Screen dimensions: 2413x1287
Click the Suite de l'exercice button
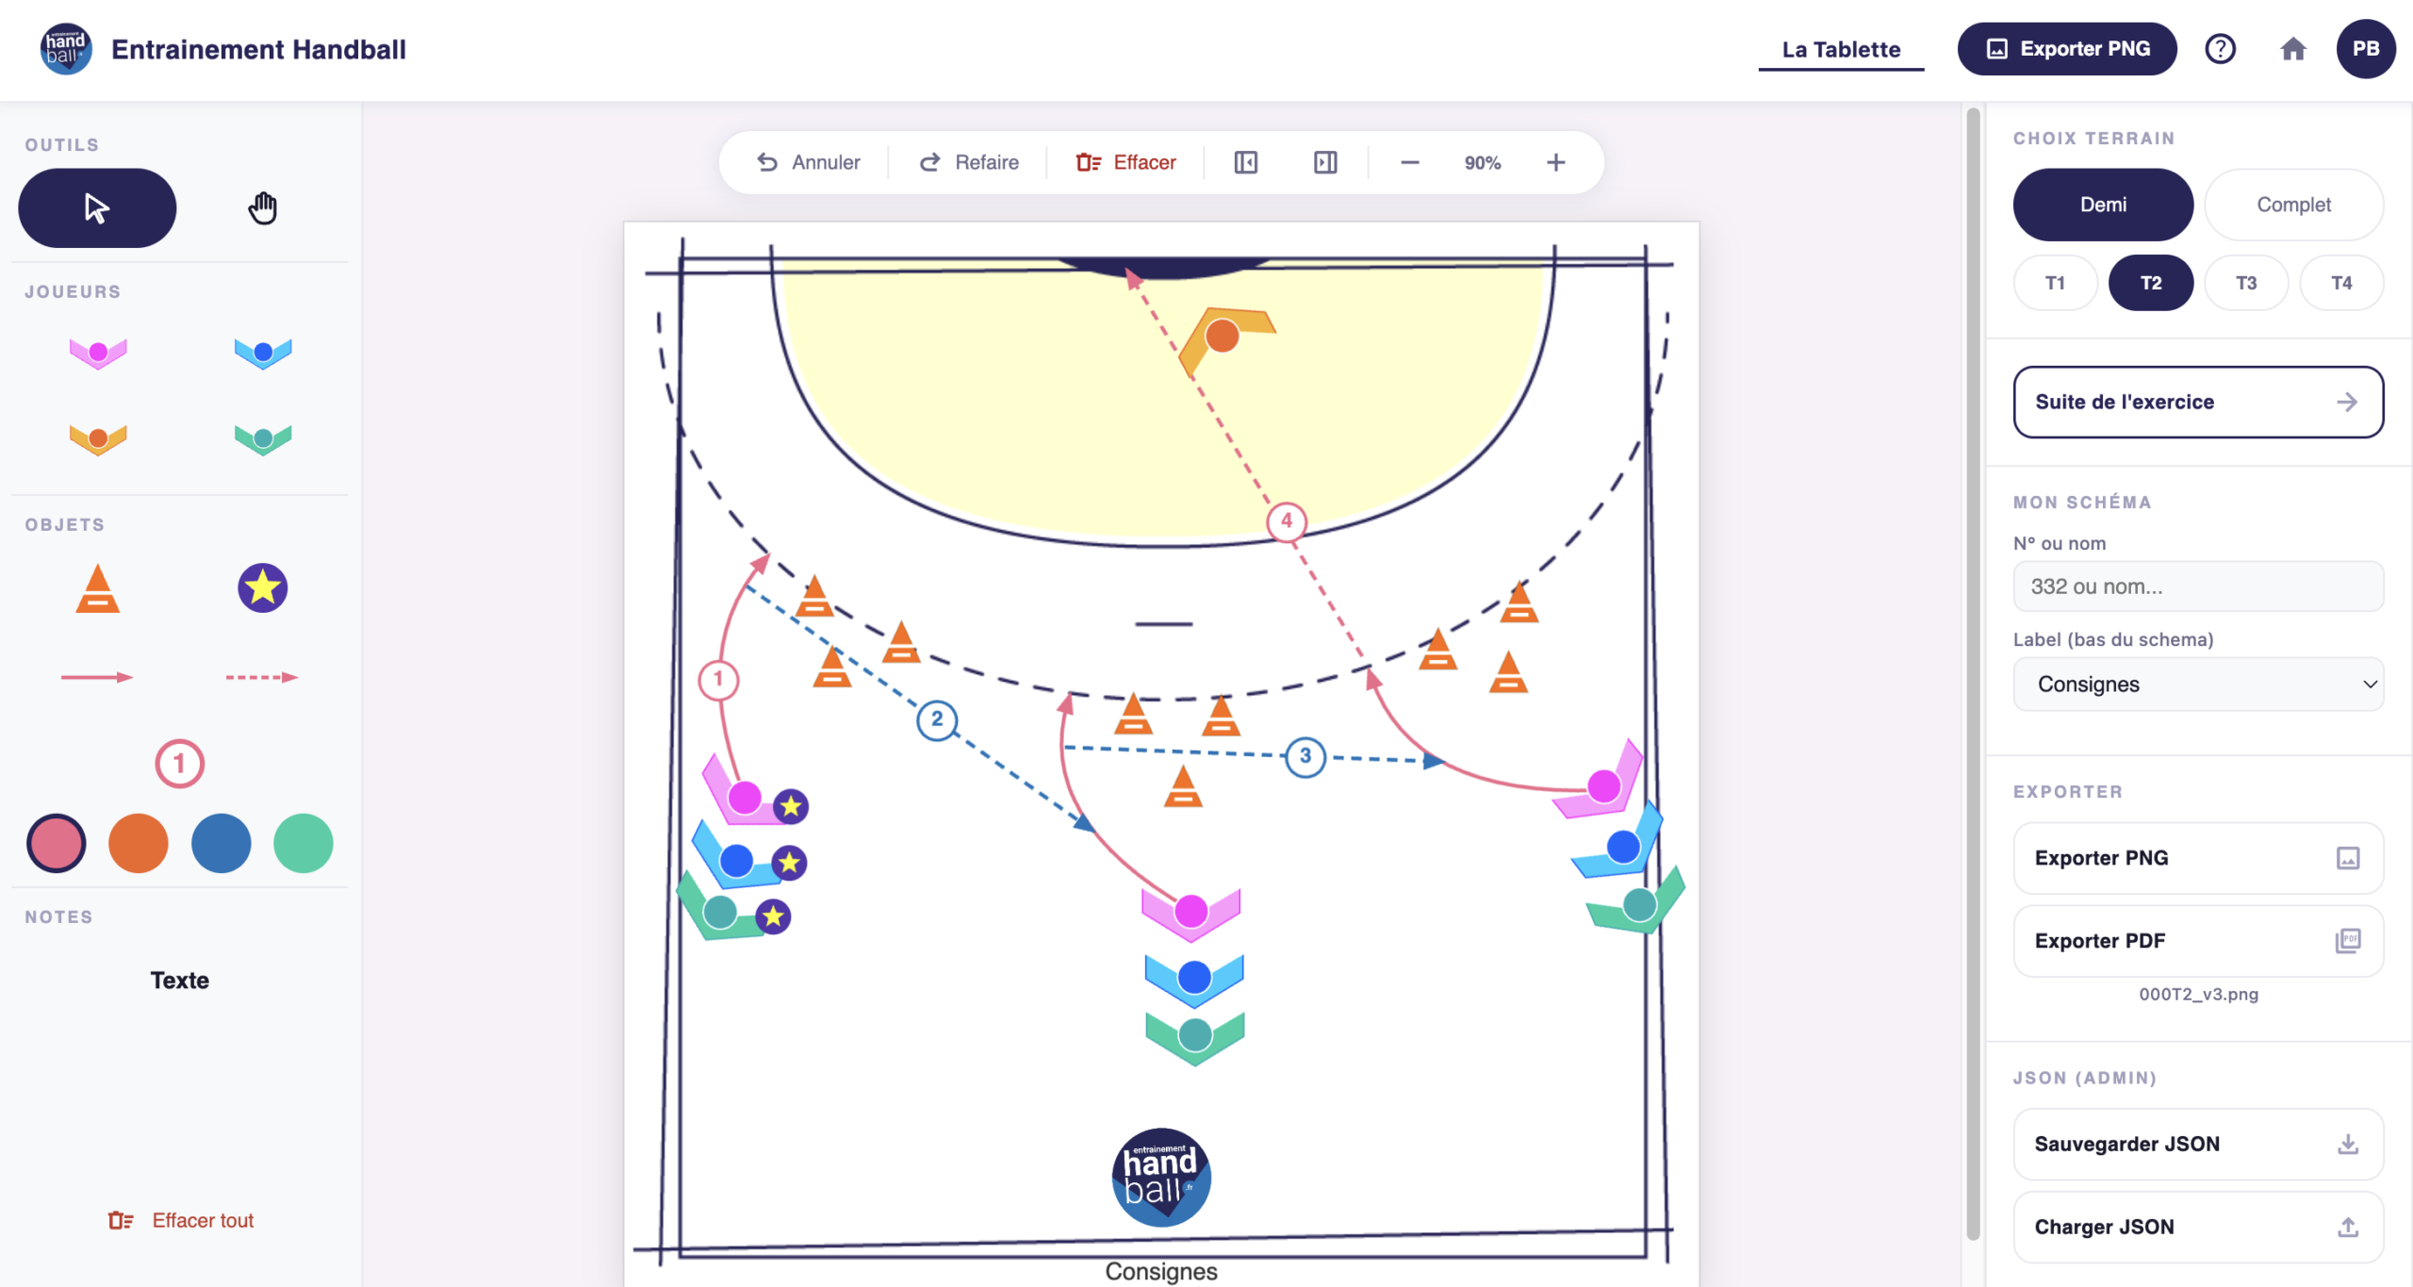(x=2198, y=402)
